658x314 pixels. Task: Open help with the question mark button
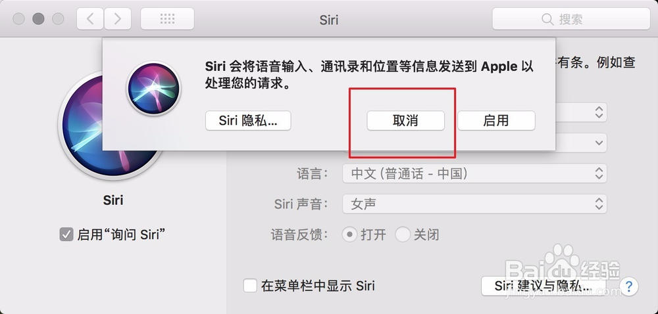(630, 286)
